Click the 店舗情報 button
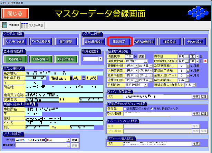Screen dimensions: 212x153 click(x=16, y=59)
